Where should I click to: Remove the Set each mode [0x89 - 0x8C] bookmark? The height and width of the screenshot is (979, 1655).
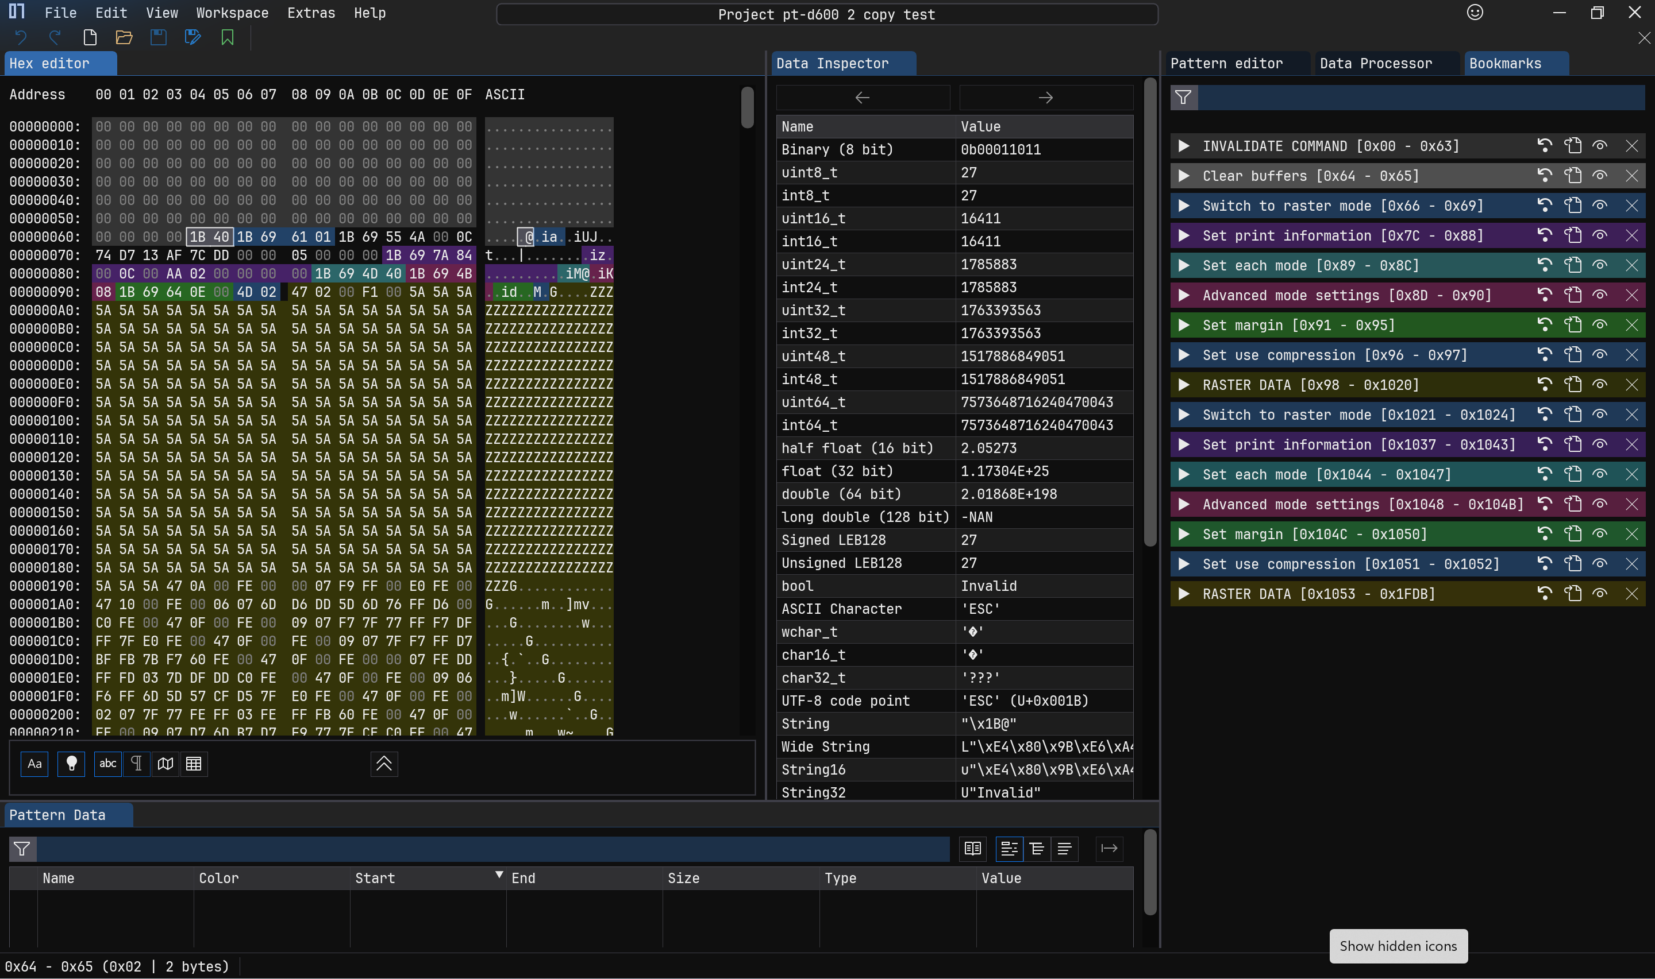coord(1632,265)
